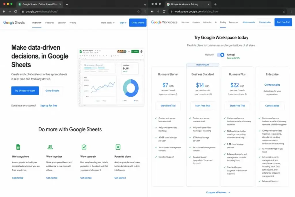The width and height of the screenshot is (295, 197).
Task: Click Get started under Work securely
Action: point(86,178)
